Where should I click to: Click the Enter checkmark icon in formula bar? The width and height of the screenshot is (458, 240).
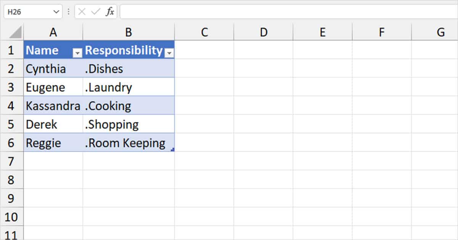tap(95, 12)
